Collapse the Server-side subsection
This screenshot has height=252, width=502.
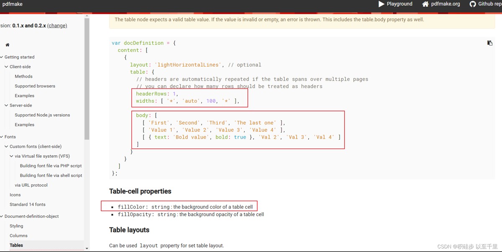point(6,106)
